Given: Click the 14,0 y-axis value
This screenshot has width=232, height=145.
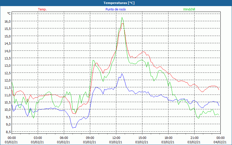Looking at the screenshot, I should pos(8,51).
